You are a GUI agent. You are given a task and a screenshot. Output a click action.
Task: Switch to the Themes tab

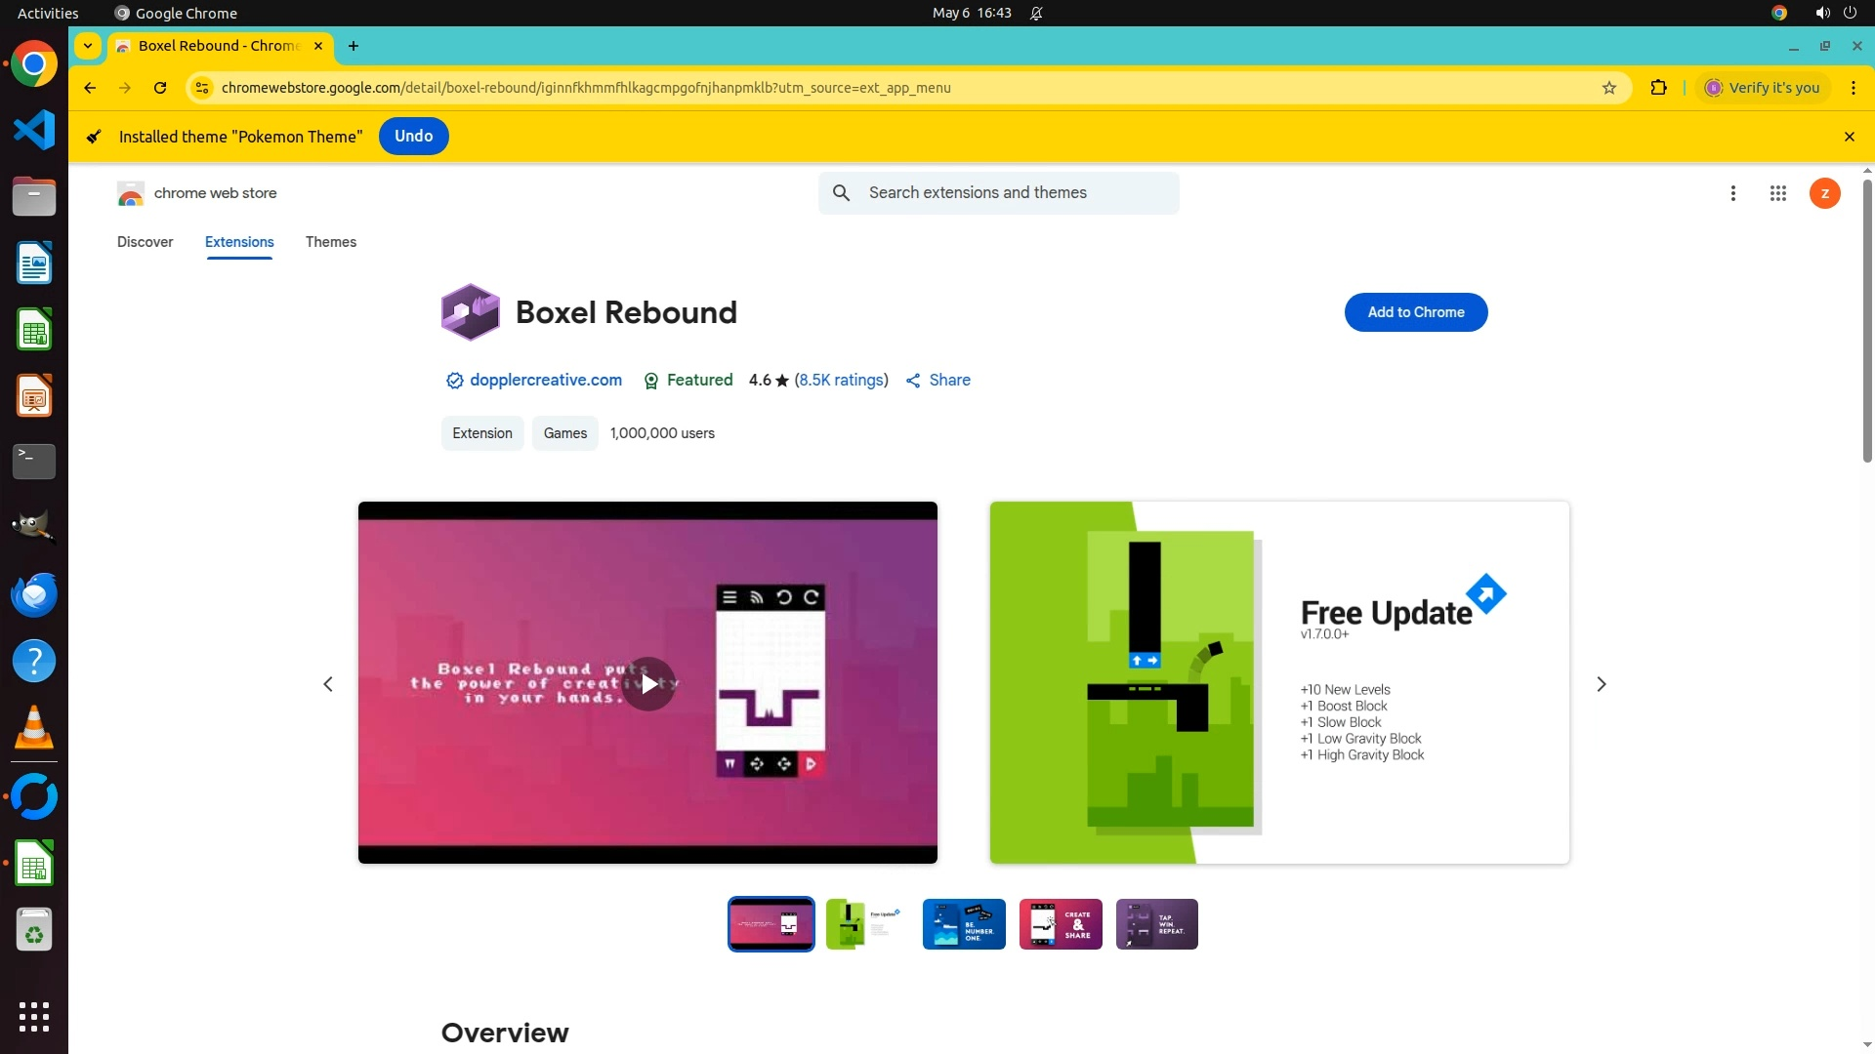(330, 242)
